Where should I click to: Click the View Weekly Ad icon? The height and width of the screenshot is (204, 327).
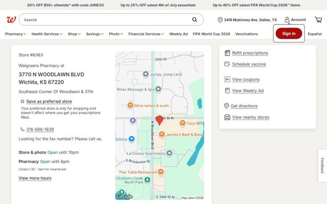227,91
